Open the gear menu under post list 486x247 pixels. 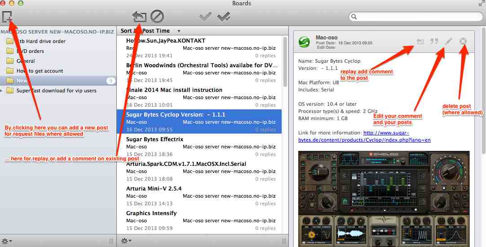click(x=126, y=241)
